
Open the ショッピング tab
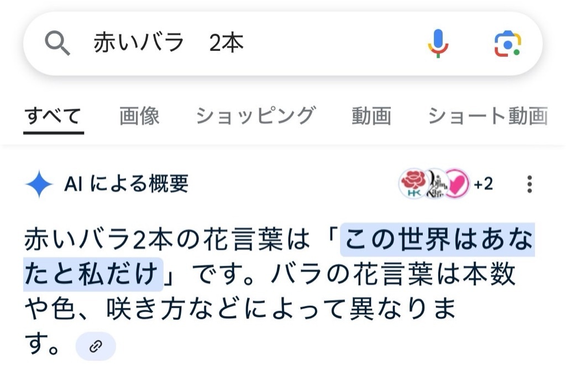pyautogui.click(x=255, y=116)
